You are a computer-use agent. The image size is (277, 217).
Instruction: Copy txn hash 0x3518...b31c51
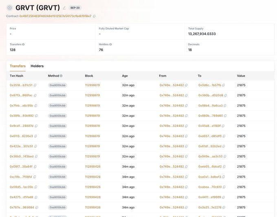click(x=35, y=85)
